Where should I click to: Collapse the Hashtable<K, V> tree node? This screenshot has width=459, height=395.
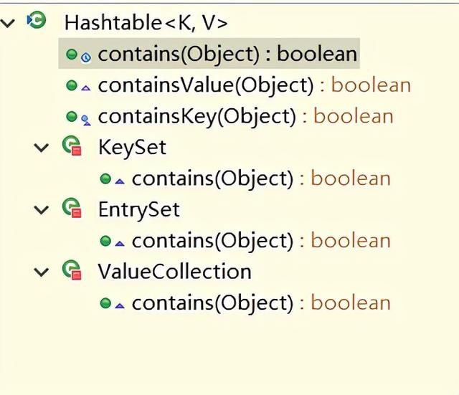coord(8,22)
